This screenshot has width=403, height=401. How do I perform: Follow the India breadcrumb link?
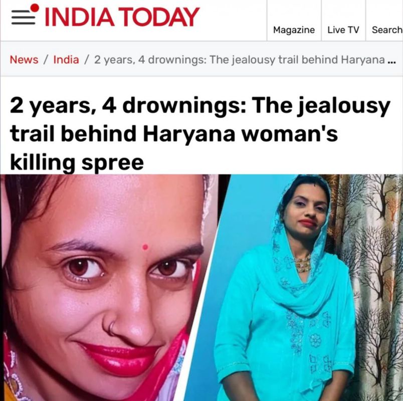coord(66,60)
